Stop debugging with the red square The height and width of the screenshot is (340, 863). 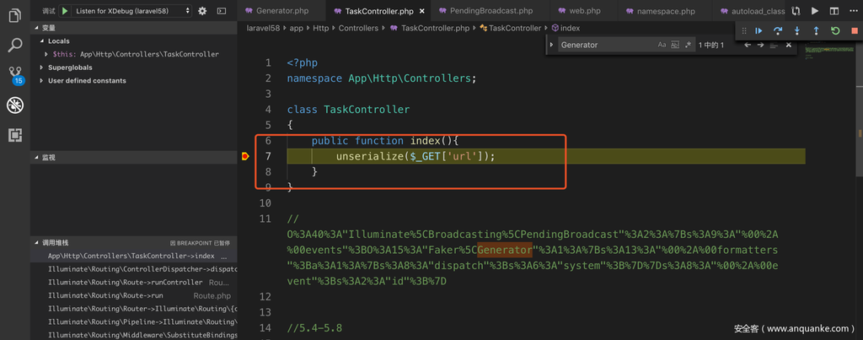(854, 31)
